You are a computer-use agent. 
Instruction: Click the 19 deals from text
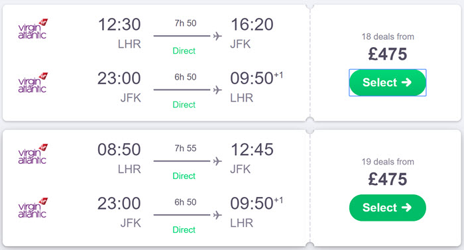tap(388, 162)
